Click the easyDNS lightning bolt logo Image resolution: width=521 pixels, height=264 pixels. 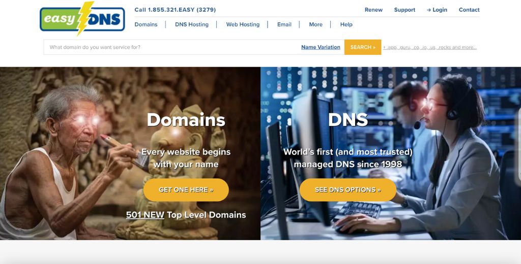(82, 19)
